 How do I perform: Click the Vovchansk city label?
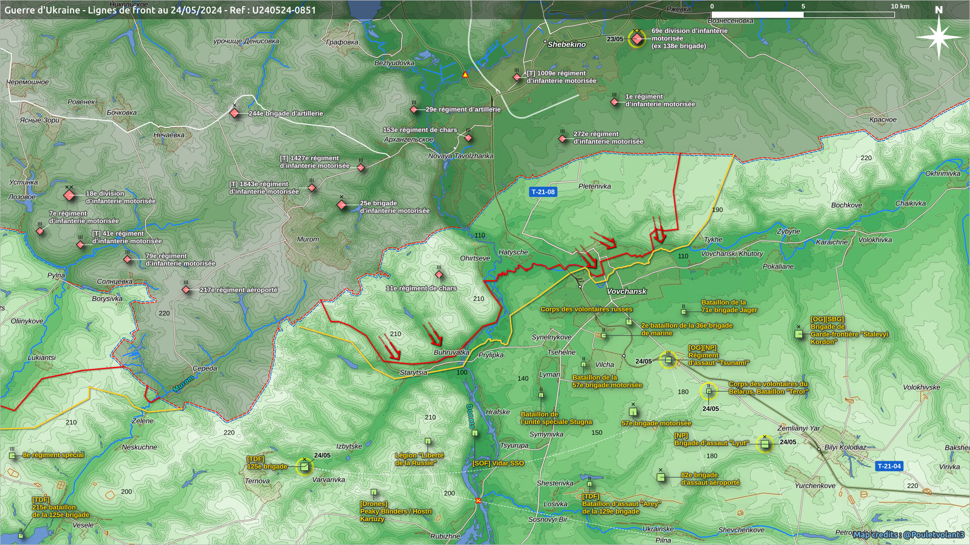coord(626,291)
